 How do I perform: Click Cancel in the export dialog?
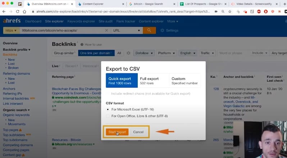coord(138,132)
